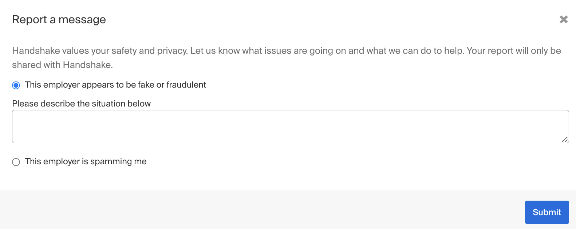This screenshot has height=229, width=576.
Task: Click the 'Please describe the situation below' label
Action: (81, 104)
